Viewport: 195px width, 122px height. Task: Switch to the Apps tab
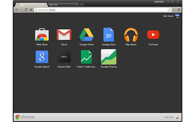click(31, 5)
